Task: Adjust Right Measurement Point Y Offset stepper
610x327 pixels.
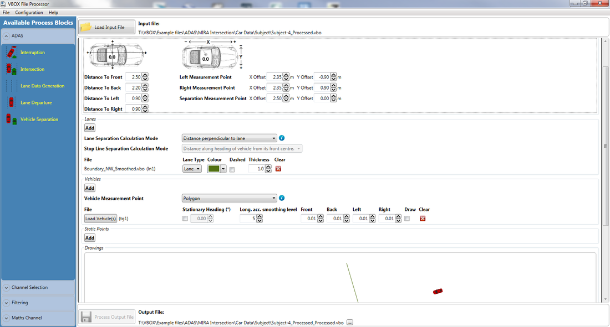Action: pyautogui.click(x=333, y=88)
